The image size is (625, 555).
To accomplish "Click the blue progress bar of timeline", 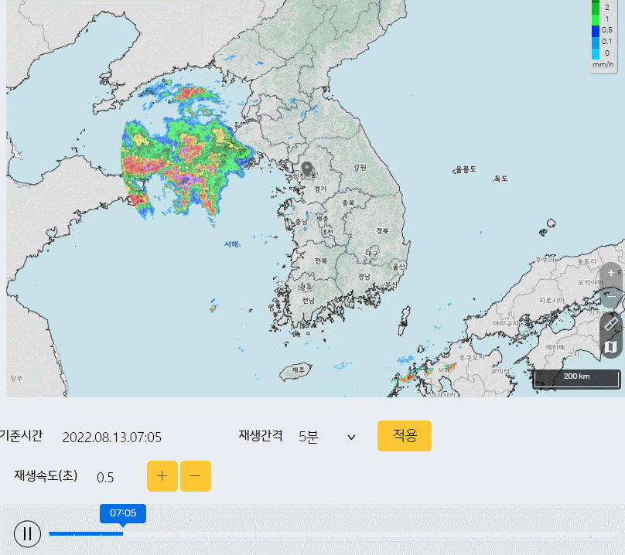I will (86, 533).
